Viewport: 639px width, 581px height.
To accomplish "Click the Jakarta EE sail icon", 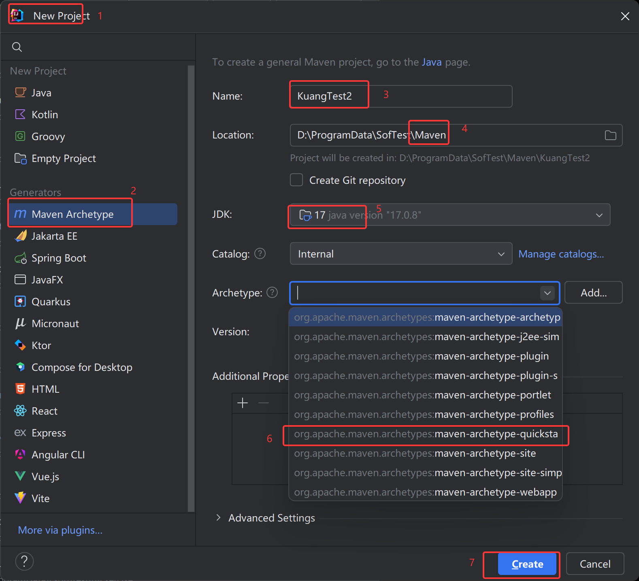I will 20,236.
